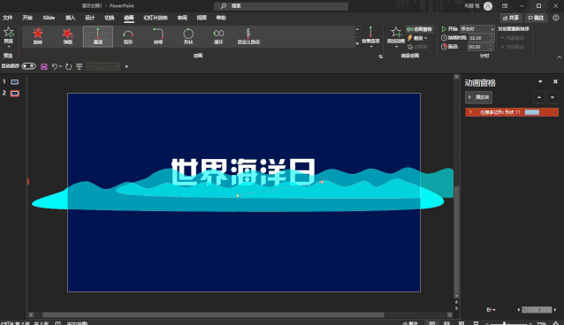Image resolution: width=564 pixels, height=325 pixels.
Task: Open the Help tab
Action: click(221, 18)
